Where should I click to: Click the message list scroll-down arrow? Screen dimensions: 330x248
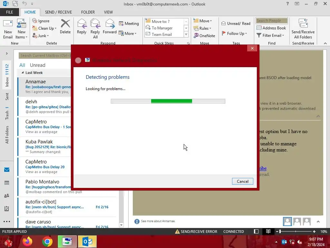(x=121, y=225)
